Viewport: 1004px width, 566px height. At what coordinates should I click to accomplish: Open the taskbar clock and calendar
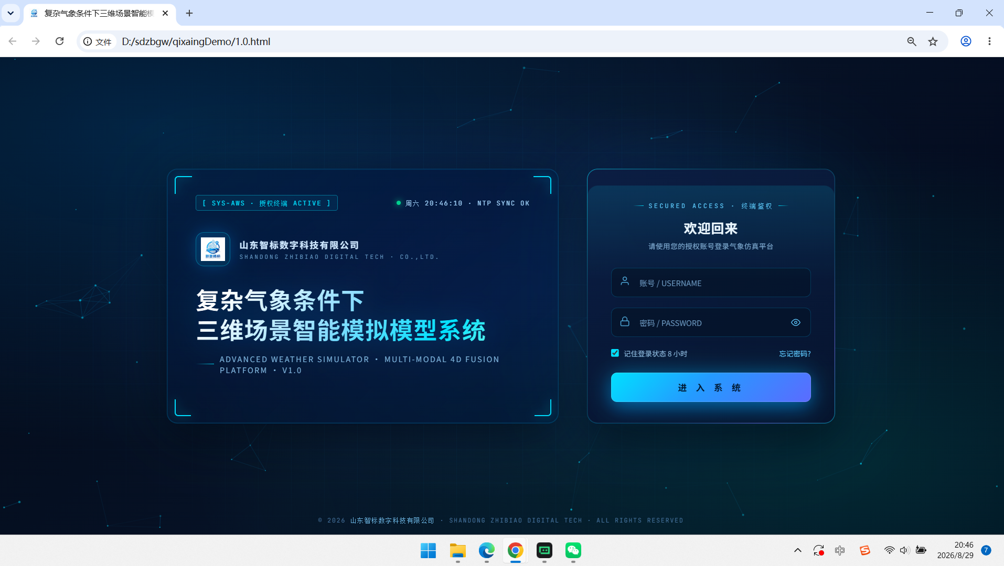955,550
